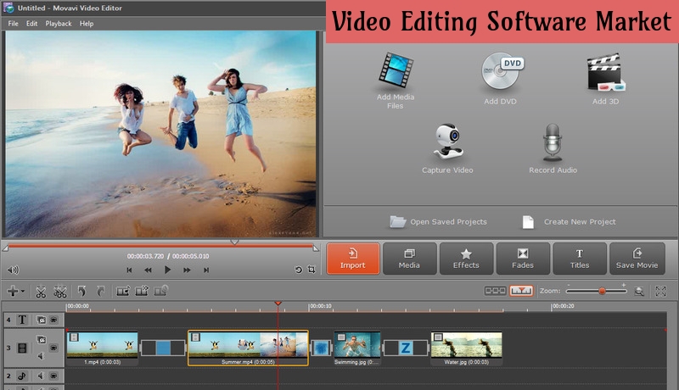The width and height of the screenshot is (679, 390).
Task: Click the blue transition after Summer.mp4
Action: 322,348
